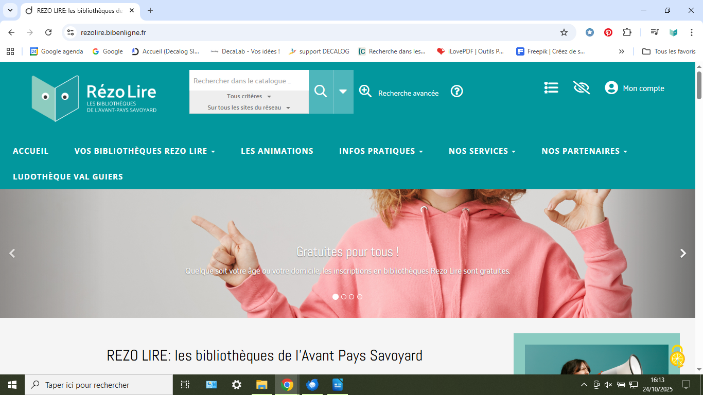The height and width of the screenshot is (395, 703).
Task: Click the magnifying glass search button
Action: 321,92
